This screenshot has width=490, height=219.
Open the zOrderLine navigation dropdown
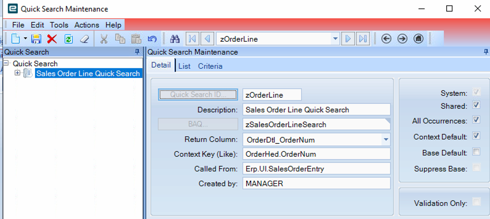335,39
